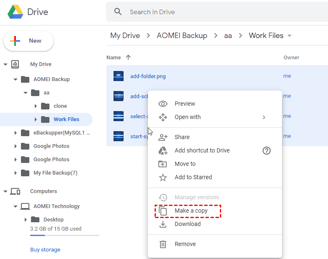Image resolution: width=328 pixels, height=259 pixels.
Task: Choose Make a copy option
Action: pyautogui.click(x=215, y=211)
